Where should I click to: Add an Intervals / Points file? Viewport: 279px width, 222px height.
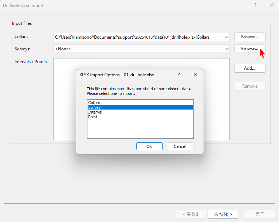pyautogui.click(x=249, y=68)
